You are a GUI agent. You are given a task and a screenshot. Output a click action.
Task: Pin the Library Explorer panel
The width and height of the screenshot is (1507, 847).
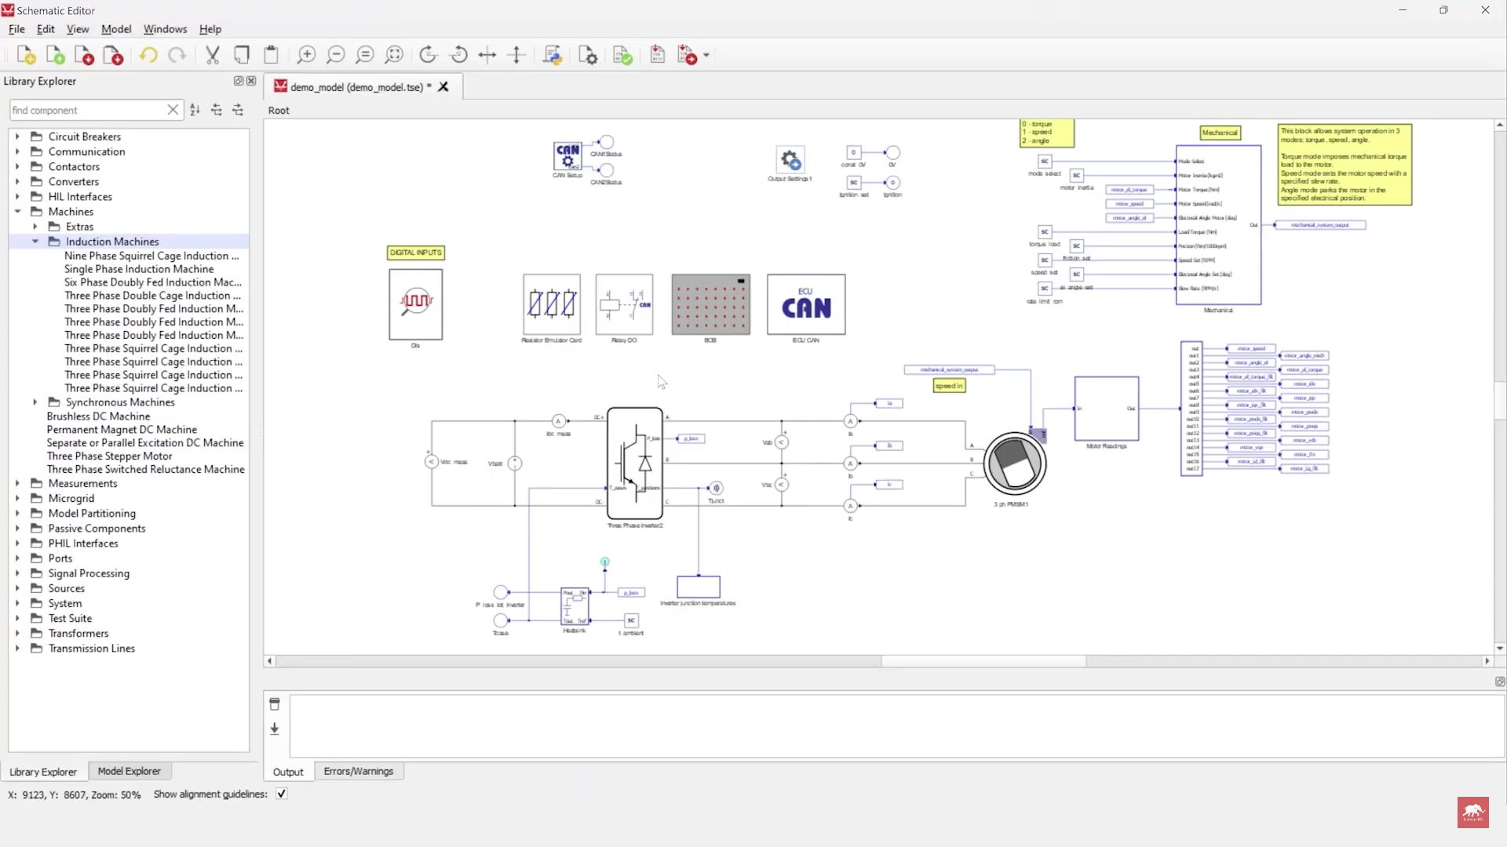click(238, 81)
